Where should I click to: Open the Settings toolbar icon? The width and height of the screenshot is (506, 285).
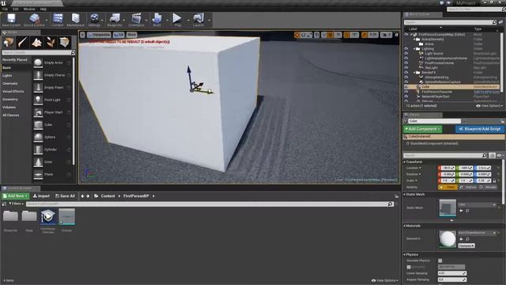[x=94, y=19]
